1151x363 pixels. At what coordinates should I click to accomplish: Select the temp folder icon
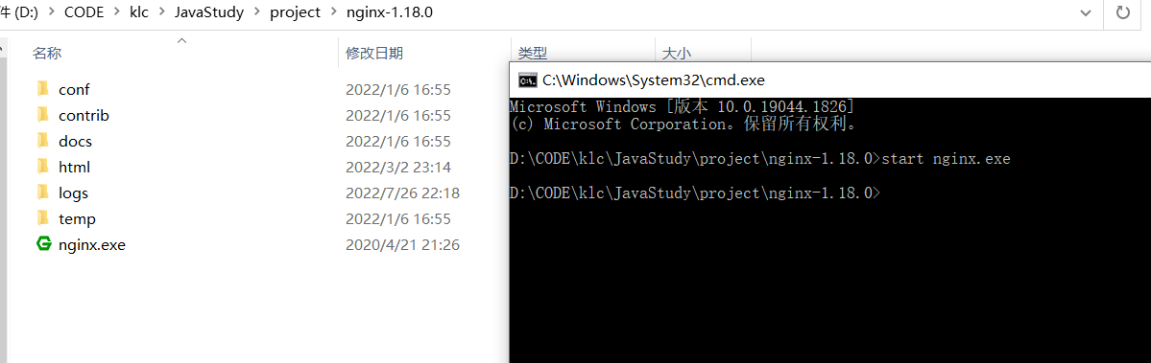[x=42, y=218]
